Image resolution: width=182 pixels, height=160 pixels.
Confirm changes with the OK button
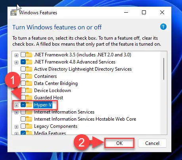tap(119, 143)
